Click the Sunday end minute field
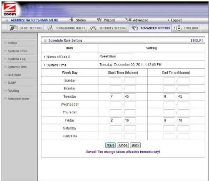The height and width of the screenshot is (181, 209). pyautogui.click(x=183, y=81)
